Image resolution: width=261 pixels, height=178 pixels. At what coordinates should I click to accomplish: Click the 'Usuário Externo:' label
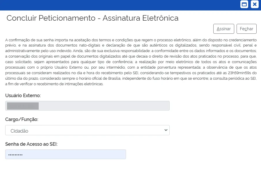click(23, 95)
